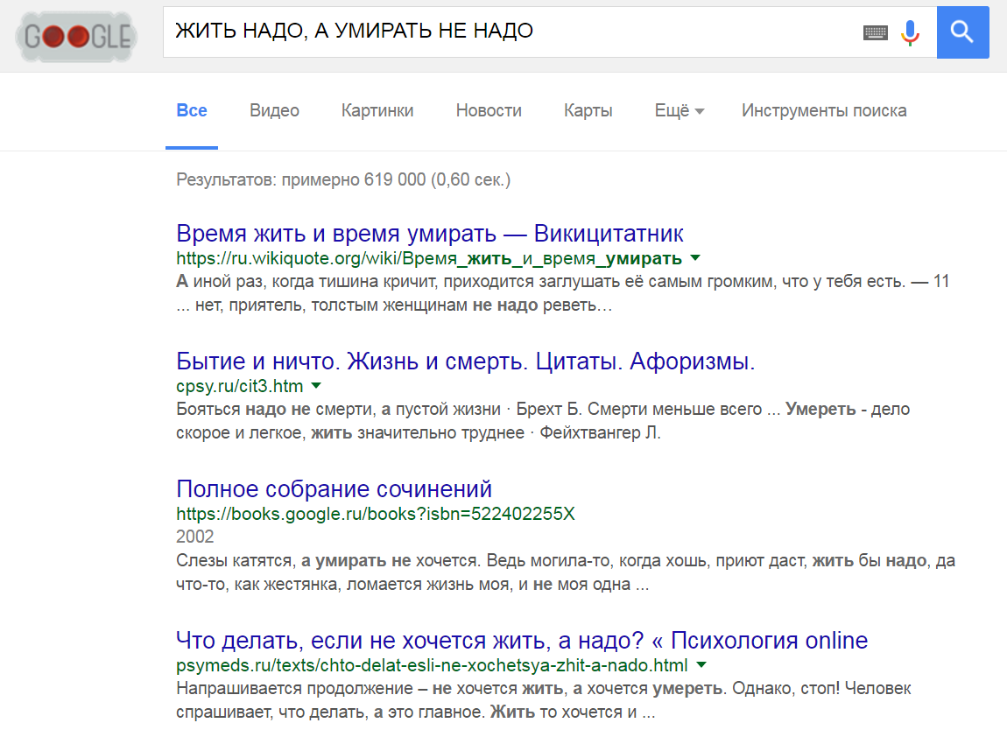Viewport: 1007px width, 737px height.
Task: Open the on-screen keyboard icon
Action: click(x=875, y=33)
